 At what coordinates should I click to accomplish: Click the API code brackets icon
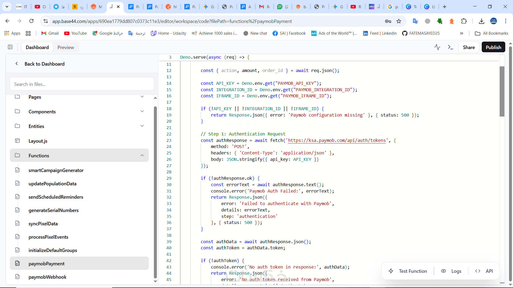click(478, 271)
